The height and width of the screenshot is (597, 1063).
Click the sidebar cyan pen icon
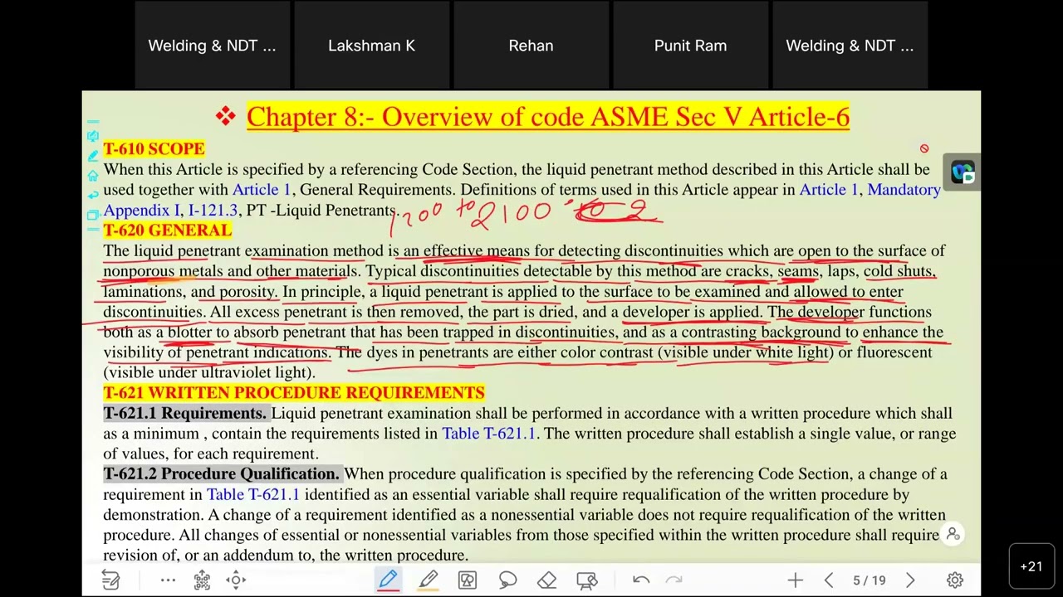93,156
